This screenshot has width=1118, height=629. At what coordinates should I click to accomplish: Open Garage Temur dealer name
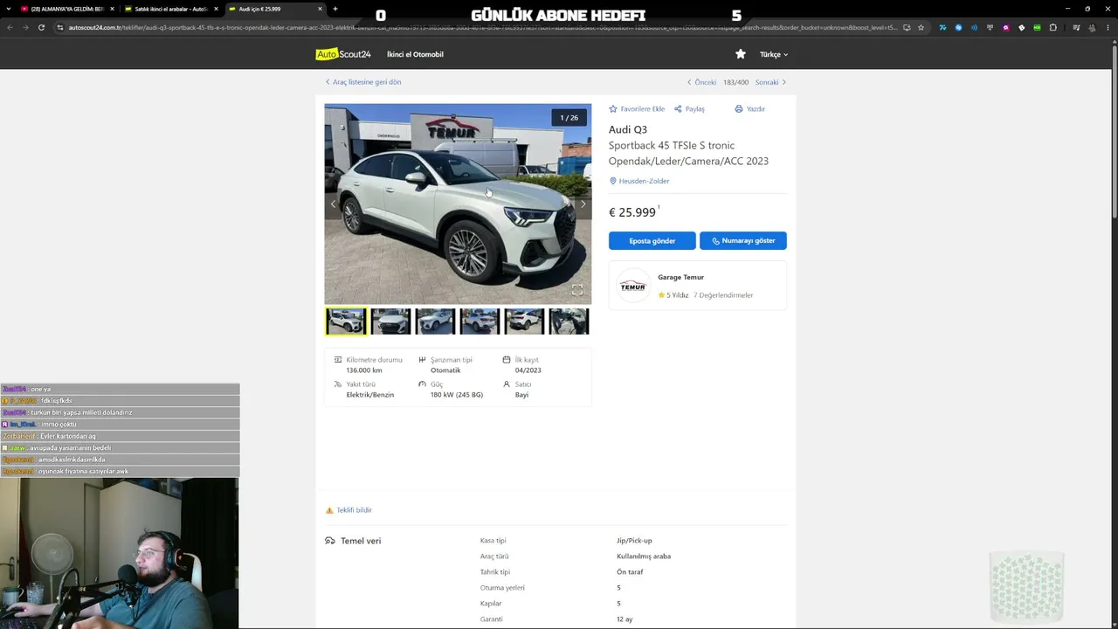tap(680, 277)
